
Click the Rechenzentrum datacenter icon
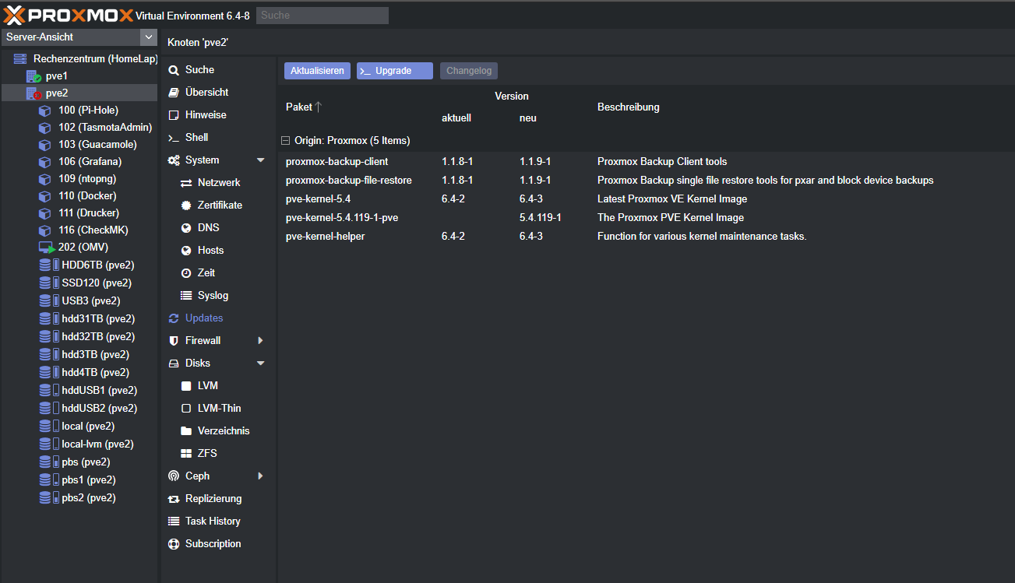pos(20,58)
